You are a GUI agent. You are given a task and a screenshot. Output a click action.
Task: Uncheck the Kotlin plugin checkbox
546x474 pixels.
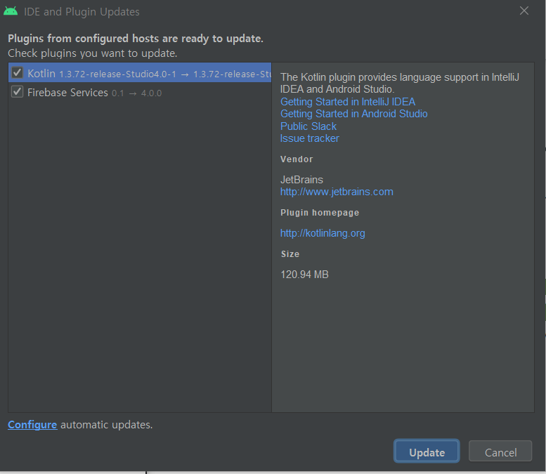pos(17,73)
